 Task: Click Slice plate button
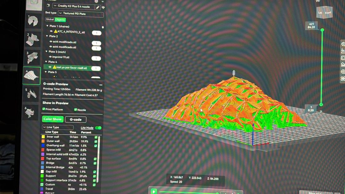coord(316,192)
